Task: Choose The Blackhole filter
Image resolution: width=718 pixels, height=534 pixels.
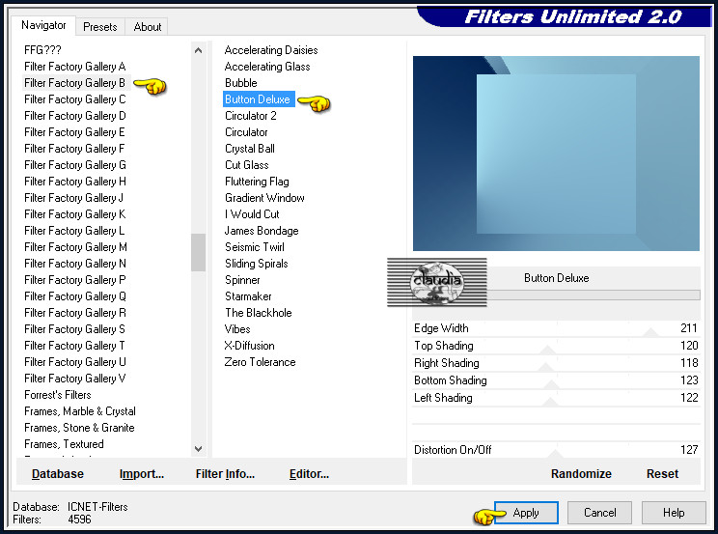Action: click(x=259, y=313)
